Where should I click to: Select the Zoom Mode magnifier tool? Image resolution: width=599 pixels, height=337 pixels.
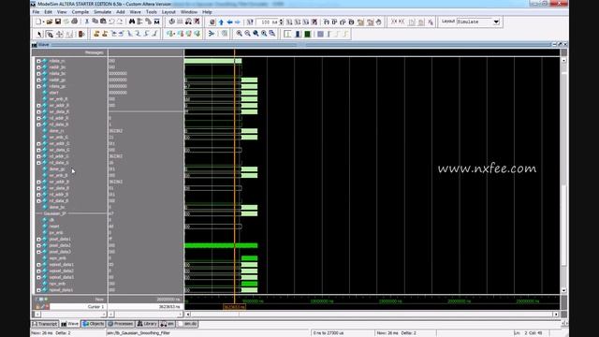pyautogui.click(x=50, y=35)
